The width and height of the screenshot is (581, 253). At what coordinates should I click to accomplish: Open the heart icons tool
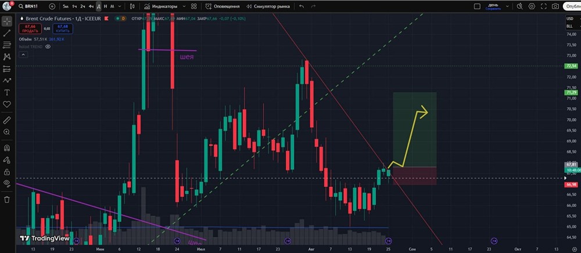(x=6, y=104)
